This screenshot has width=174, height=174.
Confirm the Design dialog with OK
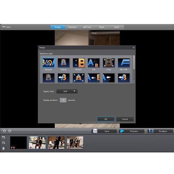[106, 119]
